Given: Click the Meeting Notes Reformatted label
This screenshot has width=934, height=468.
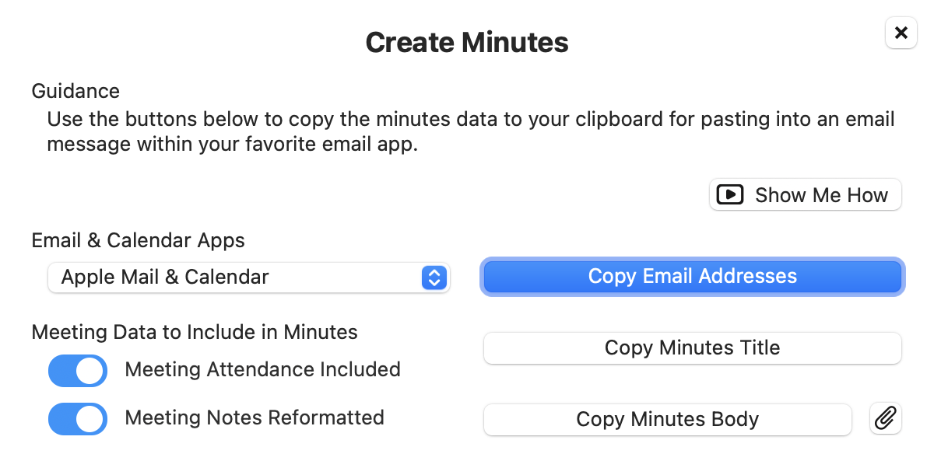Looking at the screenshot, I should pyautogui.click(x=255, y=417).
